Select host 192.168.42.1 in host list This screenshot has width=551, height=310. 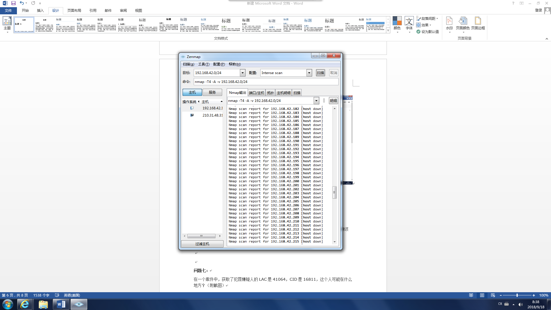point(203,108)
